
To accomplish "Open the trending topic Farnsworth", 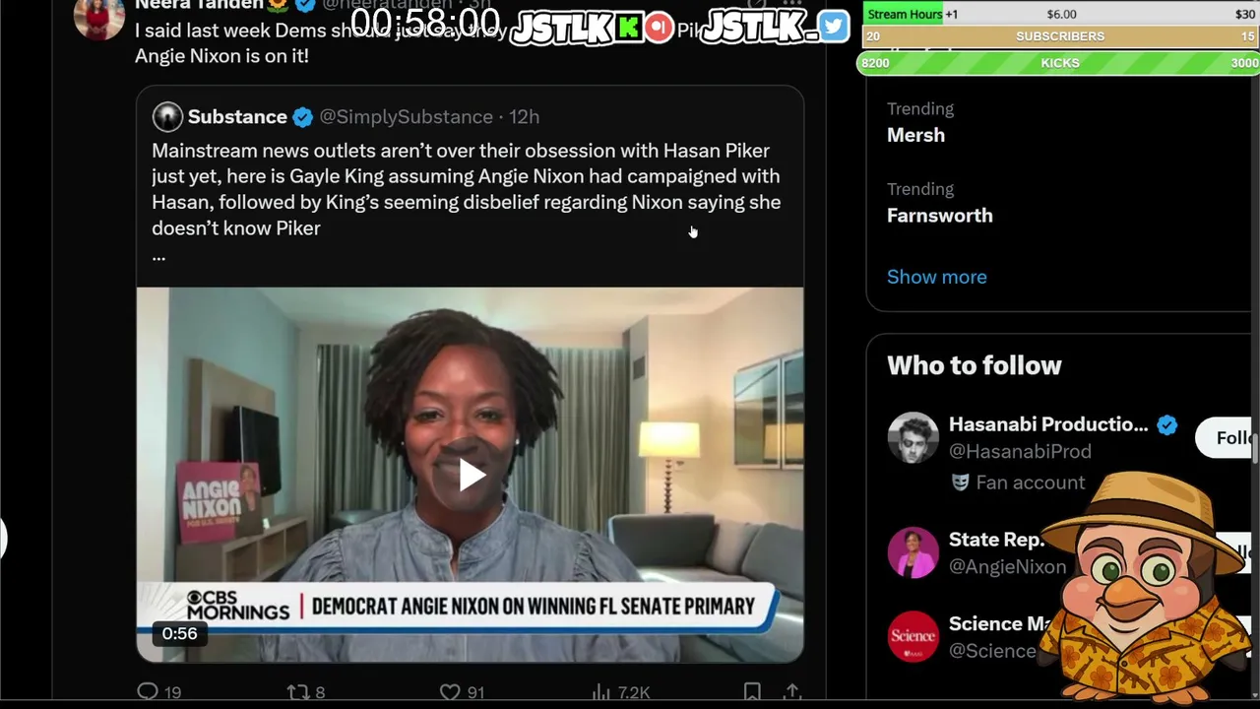I will pyautogui.click(x=939, y=216).
